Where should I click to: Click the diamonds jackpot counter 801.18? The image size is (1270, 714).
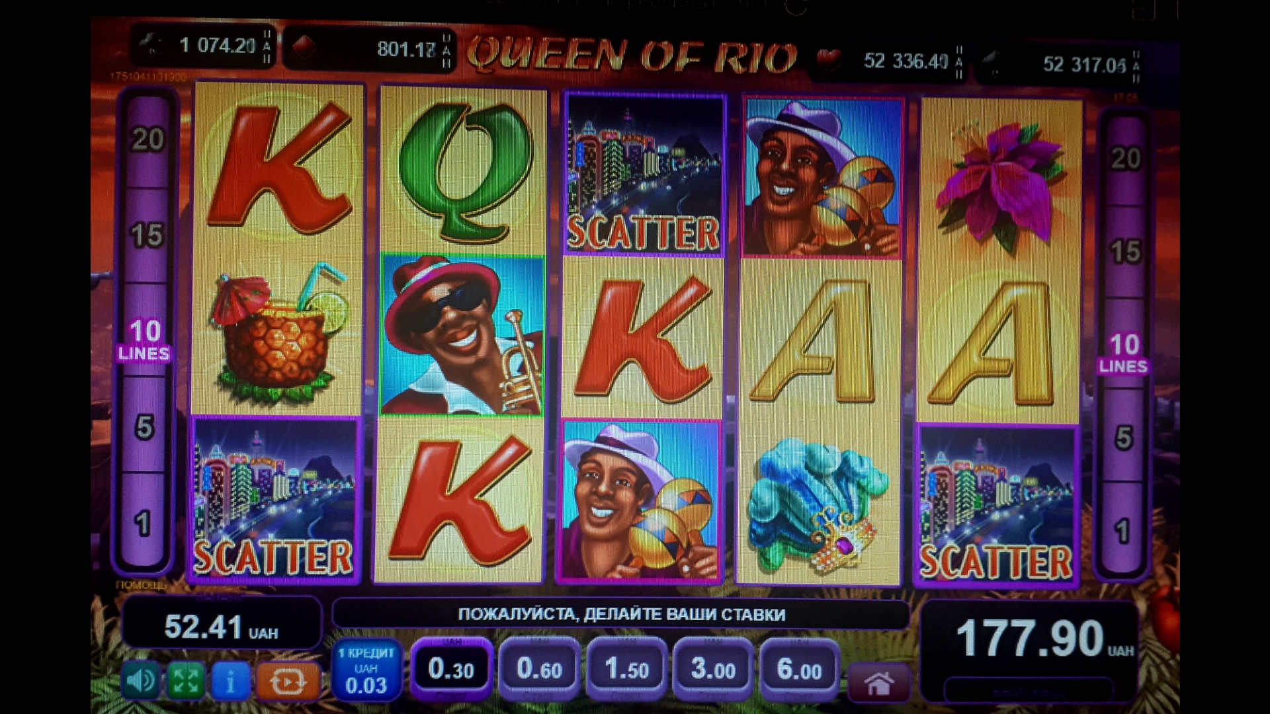pos(369,50)
